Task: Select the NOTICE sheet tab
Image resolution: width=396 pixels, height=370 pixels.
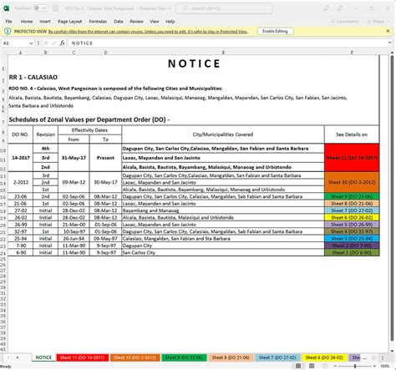Action: click(x=43, y=357)
